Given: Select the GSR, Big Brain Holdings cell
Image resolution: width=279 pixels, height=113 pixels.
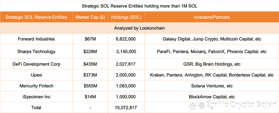Looking at the screenshot, I should click(x=211, y=64).
